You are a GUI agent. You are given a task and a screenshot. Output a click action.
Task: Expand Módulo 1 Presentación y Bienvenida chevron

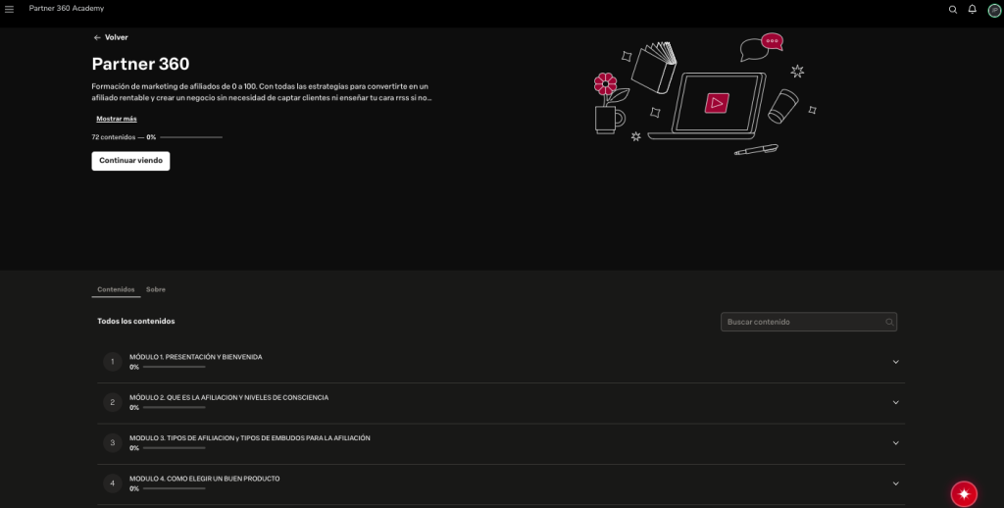[x=896, y=362]
